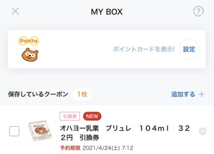Tap the 1枚 coupon count badge
This screenshot has height=154, width=214.
(82, 94)
